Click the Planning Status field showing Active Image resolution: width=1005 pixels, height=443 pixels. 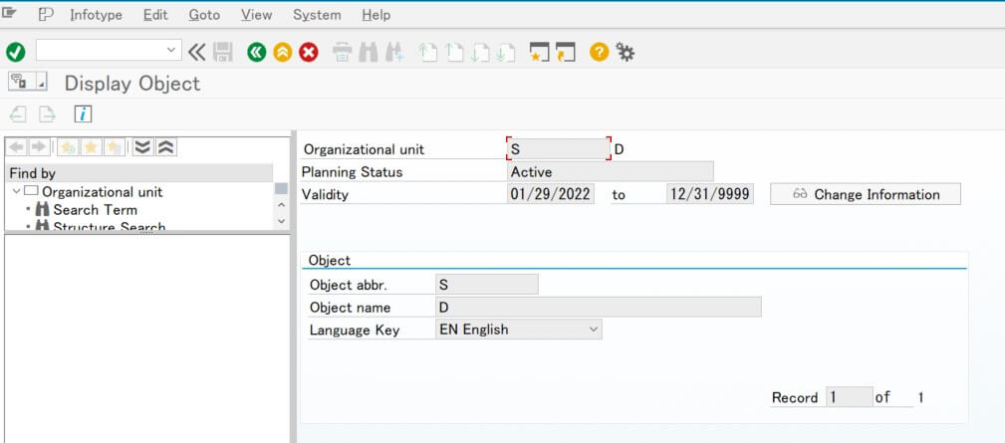610,171
